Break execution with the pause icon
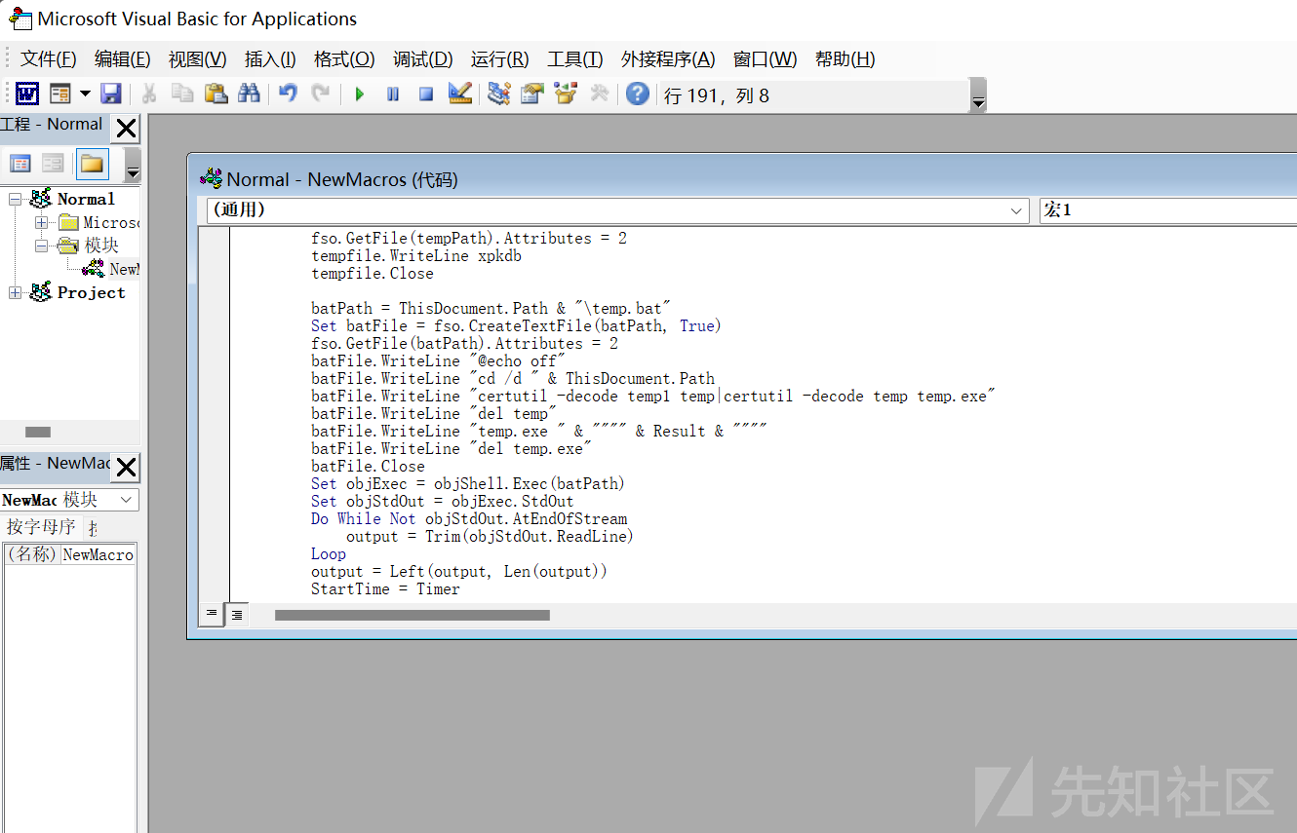This screenshot has height=833, width=1297. (x=393, y=95)
